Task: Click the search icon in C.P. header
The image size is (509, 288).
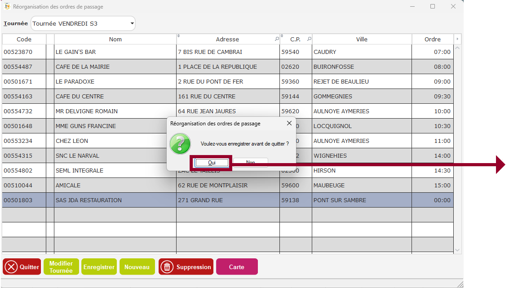Action: pos(309,39)
